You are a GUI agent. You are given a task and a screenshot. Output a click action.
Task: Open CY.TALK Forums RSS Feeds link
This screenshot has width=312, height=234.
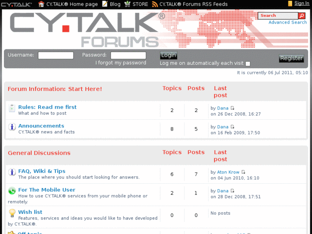click(194, 4)
